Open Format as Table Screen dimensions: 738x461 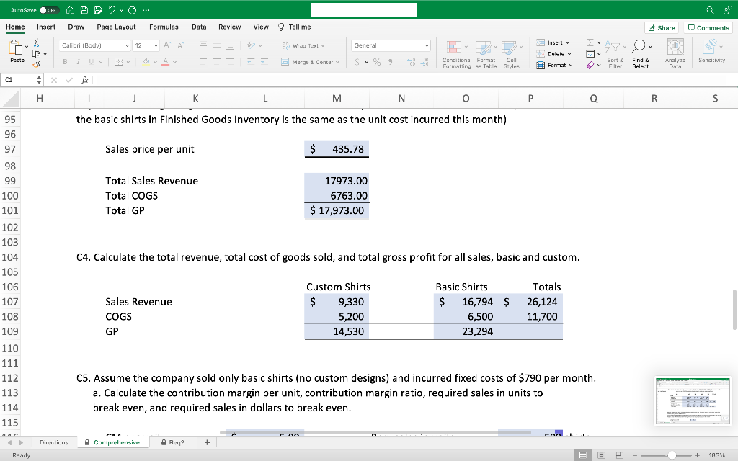tap(486, 55)
